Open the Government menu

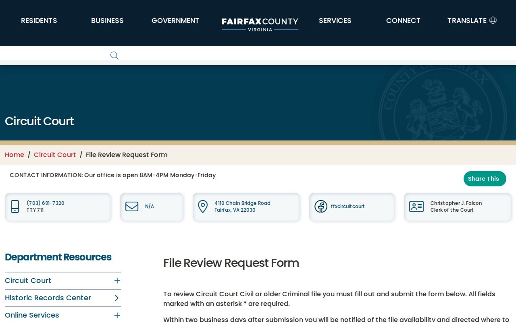175,21
